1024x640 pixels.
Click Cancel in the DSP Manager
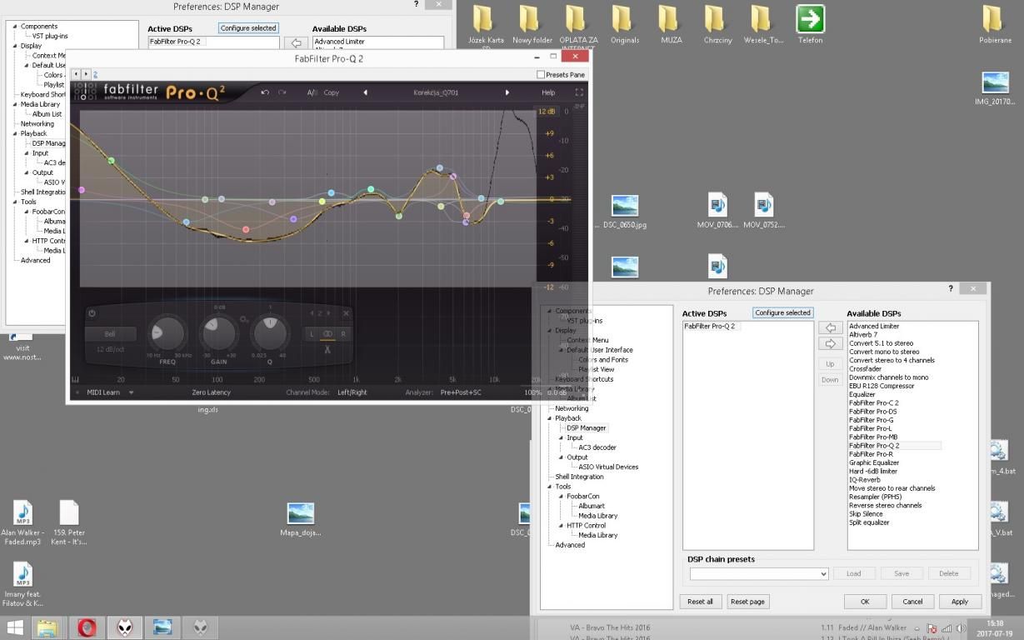coord(912,601)
